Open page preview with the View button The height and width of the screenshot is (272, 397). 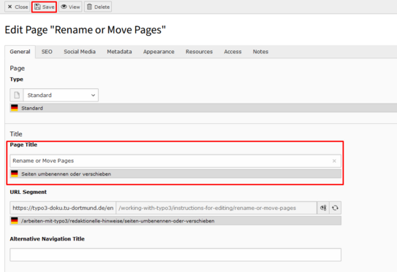(70, 7)
